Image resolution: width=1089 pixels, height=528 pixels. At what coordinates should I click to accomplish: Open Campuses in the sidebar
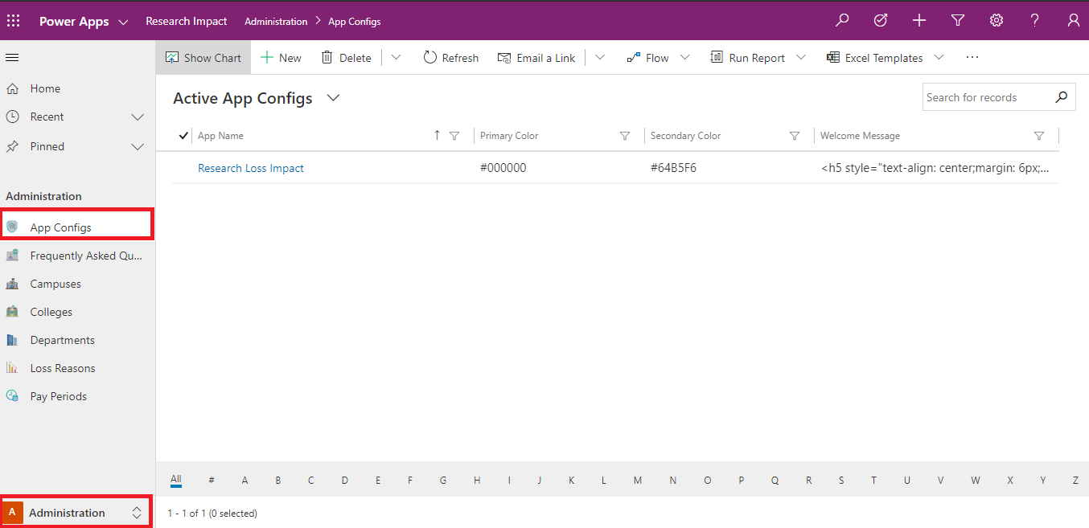pos(78,284)
